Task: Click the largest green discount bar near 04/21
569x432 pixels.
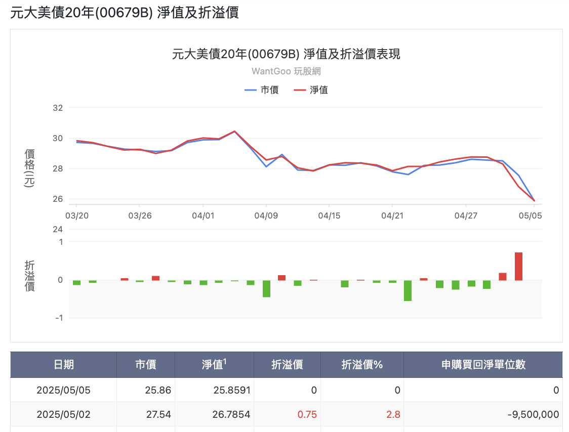Action: (x=408, y=290)
